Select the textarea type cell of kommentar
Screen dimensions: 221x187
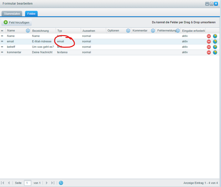62,52
